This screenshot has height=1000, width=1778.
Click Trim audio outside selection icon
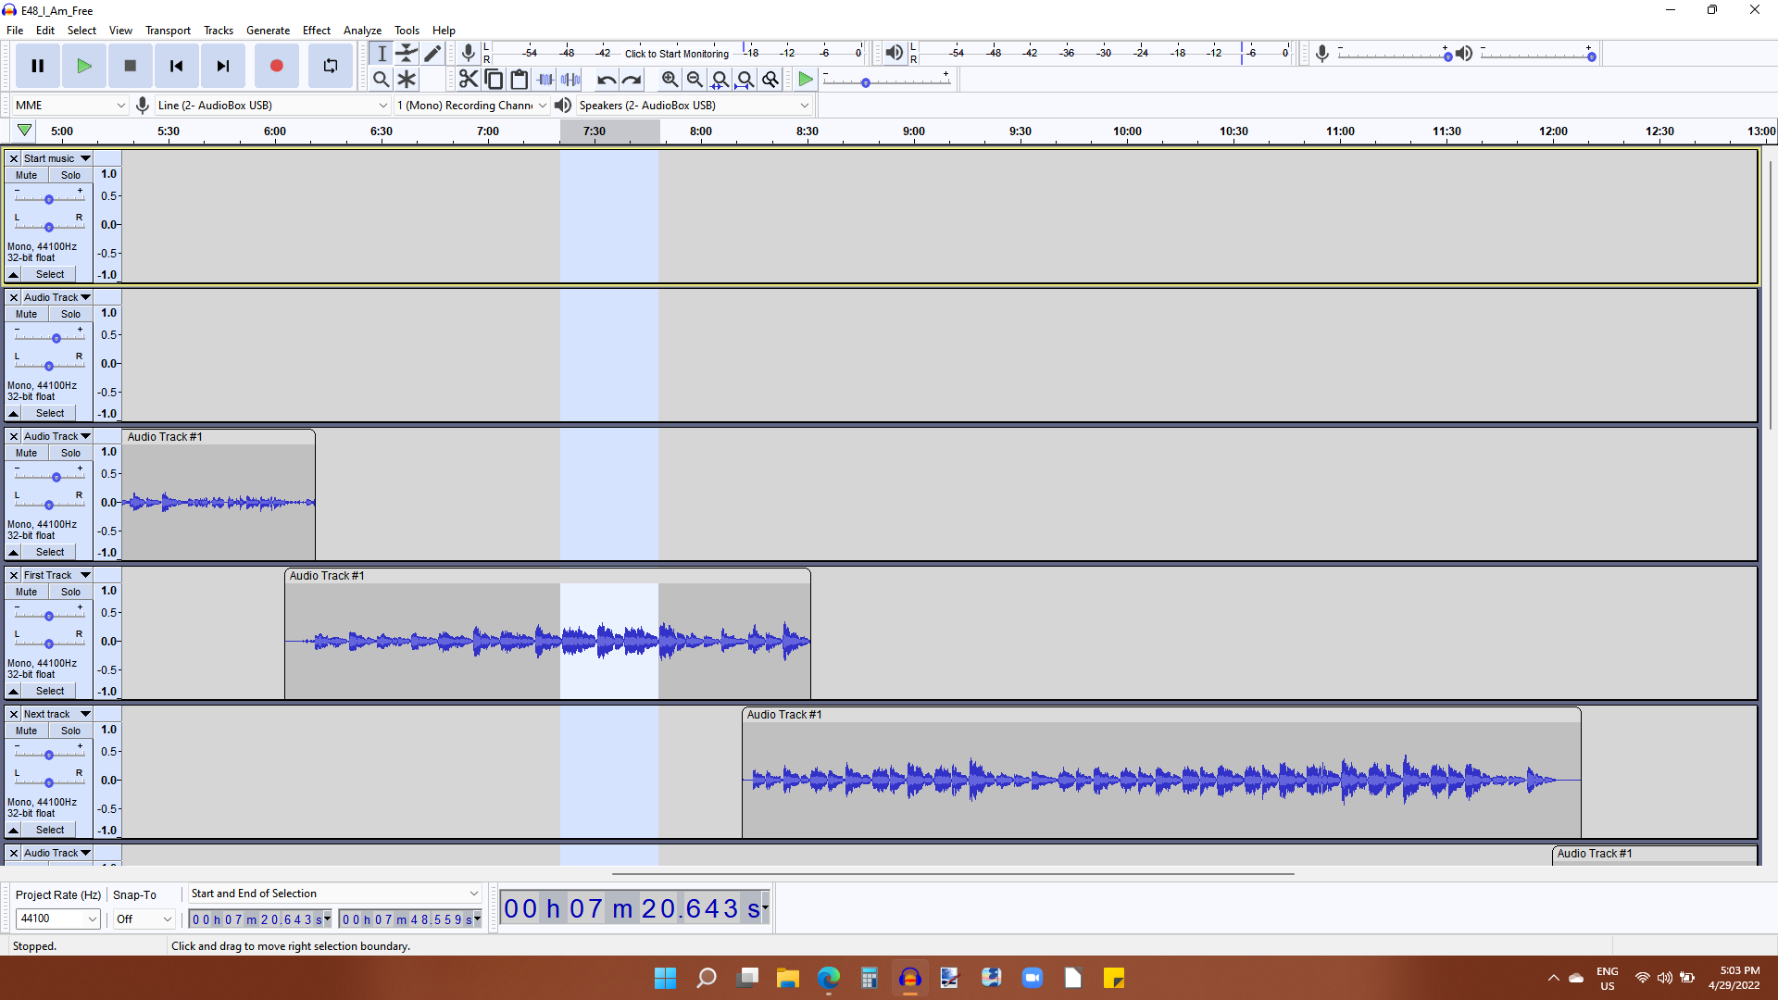[545, 80]
